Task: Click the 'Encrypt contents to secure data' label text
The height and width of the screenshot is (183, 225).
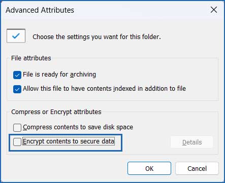Action: click(69, 141)
